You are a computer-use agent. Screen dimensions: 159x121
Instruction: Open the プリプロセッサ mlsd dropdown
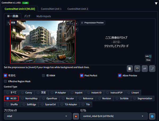click(38, 116)
